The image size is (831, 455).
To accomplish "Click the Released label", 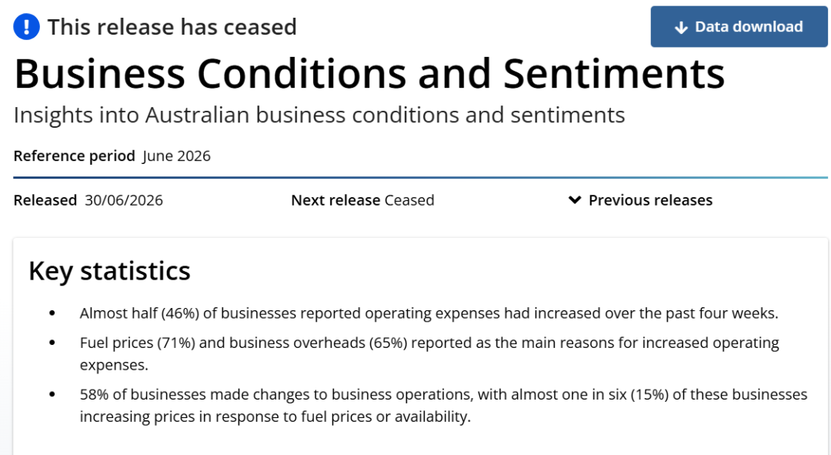I will point(45,200).
